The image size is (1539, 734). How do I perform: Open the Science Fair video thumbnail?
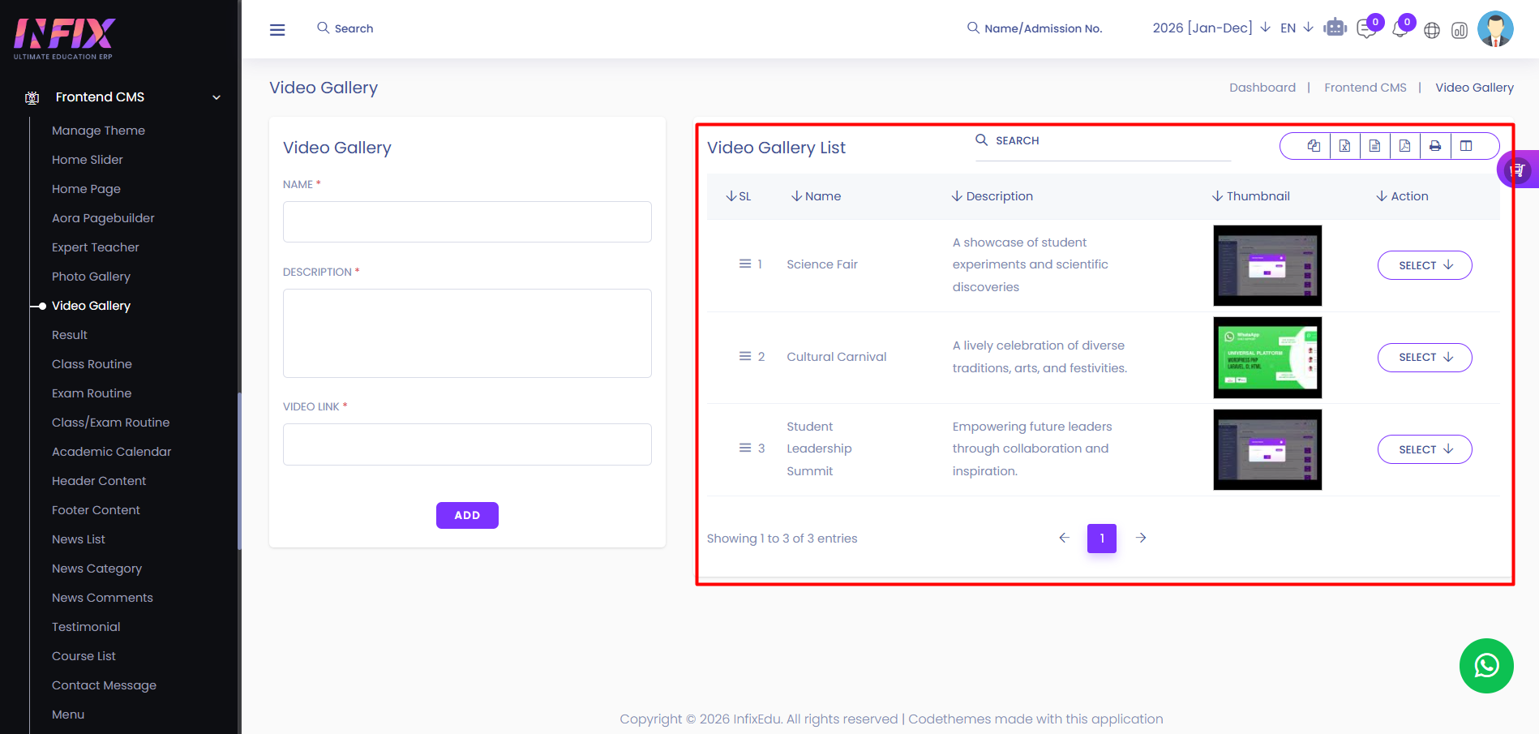coord(1267,265)
